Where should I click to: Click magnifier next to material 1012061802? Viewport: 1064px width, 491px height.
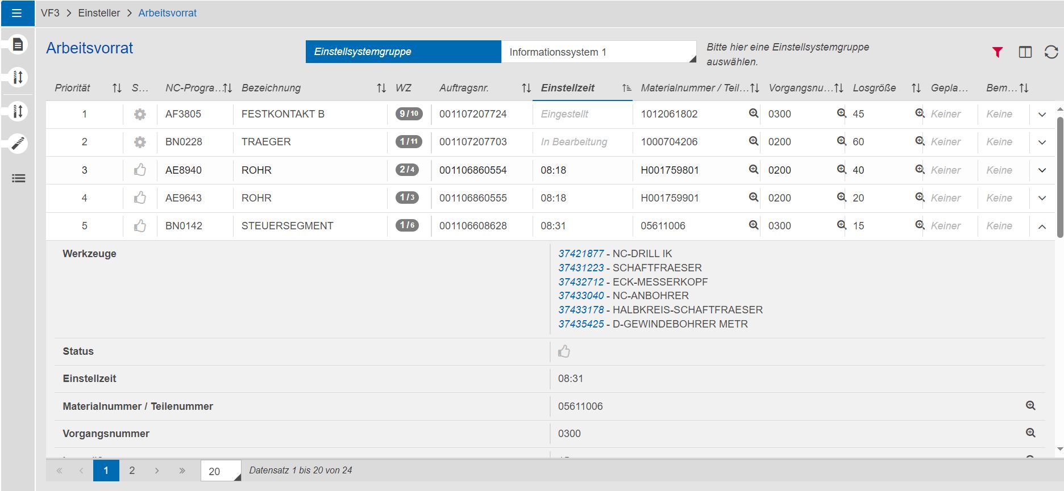[x=753, y=114]
